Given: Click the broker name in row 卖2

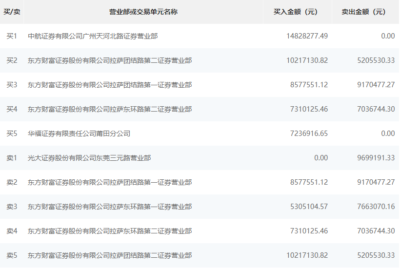Looking at the screenshot, I should click(110, 182).
